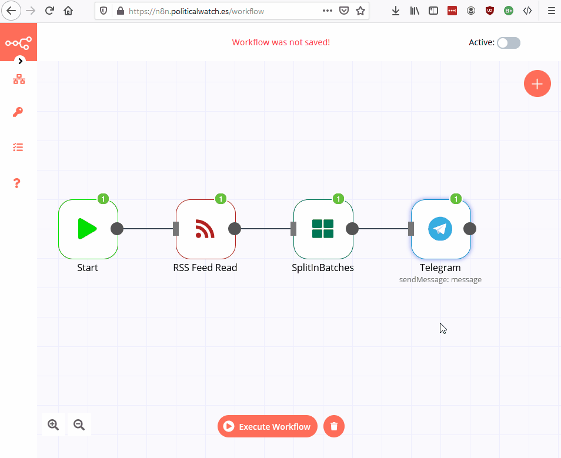Click the 'Workflow was not saved!' message

(281, 42)
